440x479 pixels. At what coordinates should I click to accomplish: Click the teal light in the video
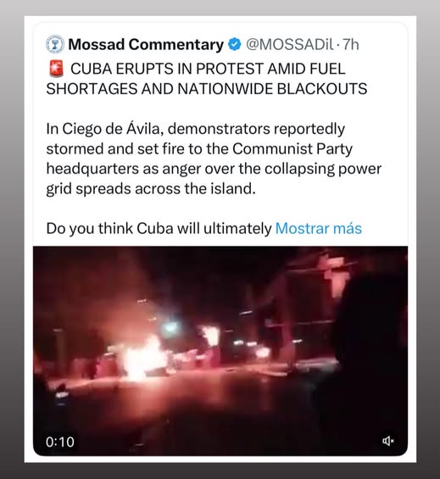[170, 327]
